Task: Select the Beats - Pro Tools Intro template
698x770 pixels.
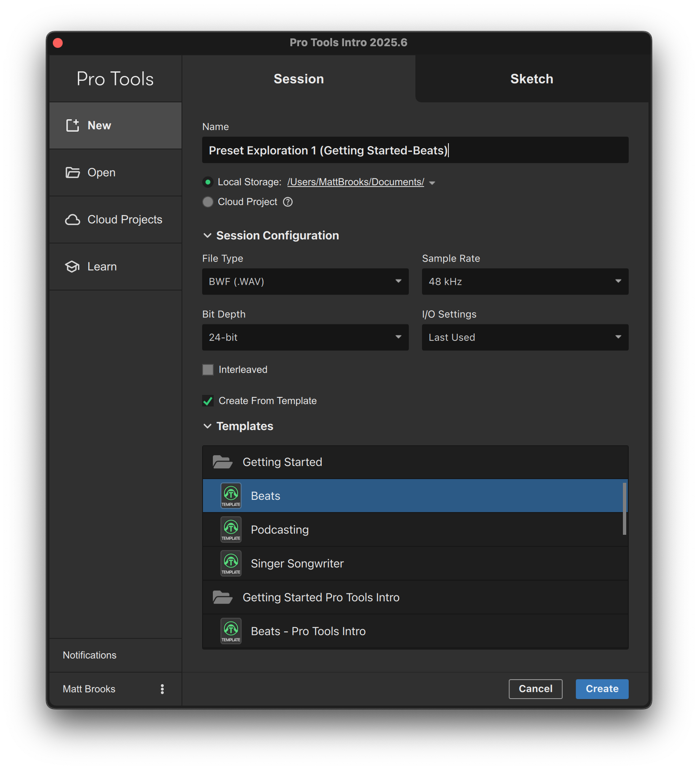Action: point(308,631)
